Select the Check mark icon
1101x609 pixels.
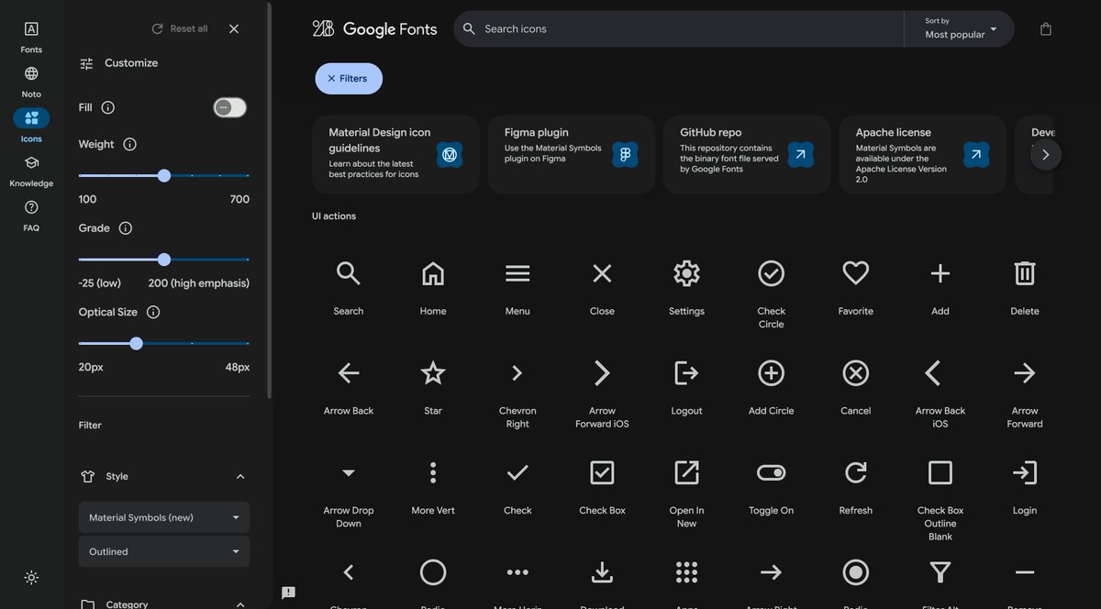[x=517, y=473]
